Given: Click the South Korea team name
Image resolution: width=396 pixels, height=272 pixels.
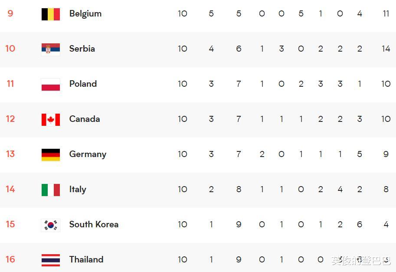Looking at the screenshot, I should (94, 224).
